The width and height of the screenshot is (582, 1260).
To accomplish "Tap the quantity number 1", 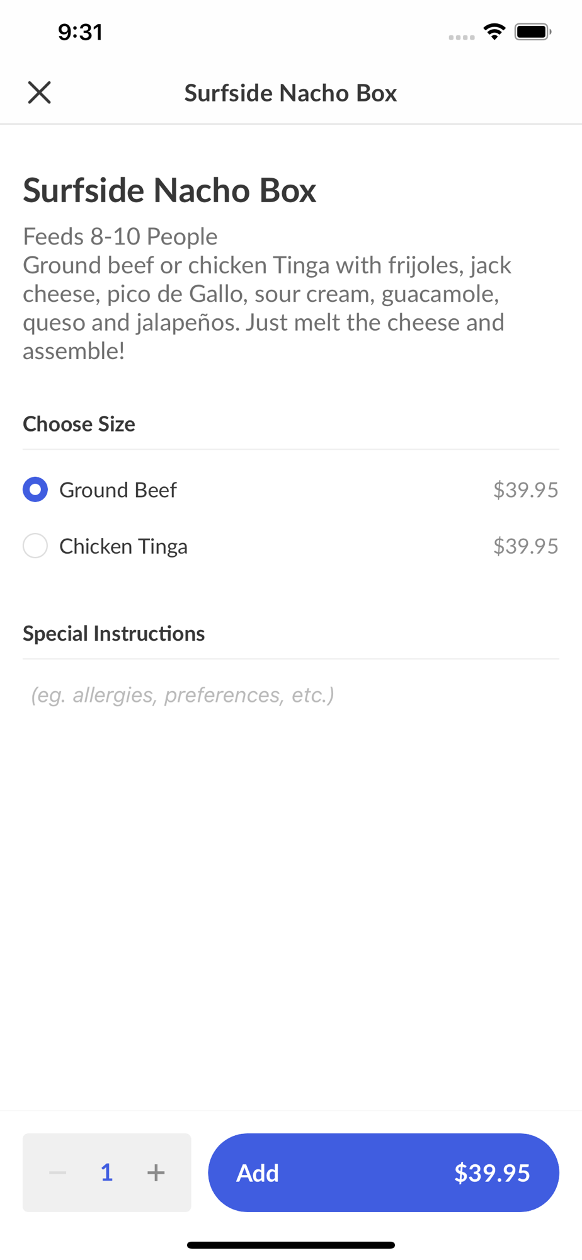I will 106,1172.
